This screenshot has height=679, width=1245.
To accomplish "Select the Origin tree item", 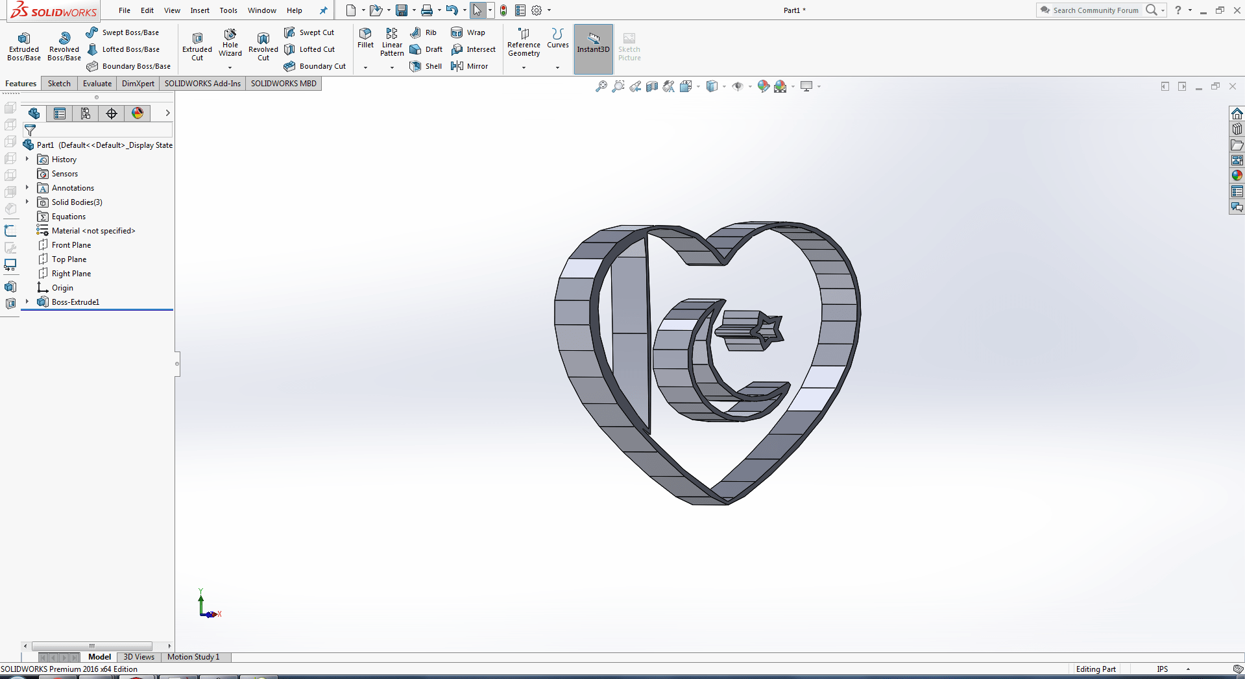I will tap(55, 288).
